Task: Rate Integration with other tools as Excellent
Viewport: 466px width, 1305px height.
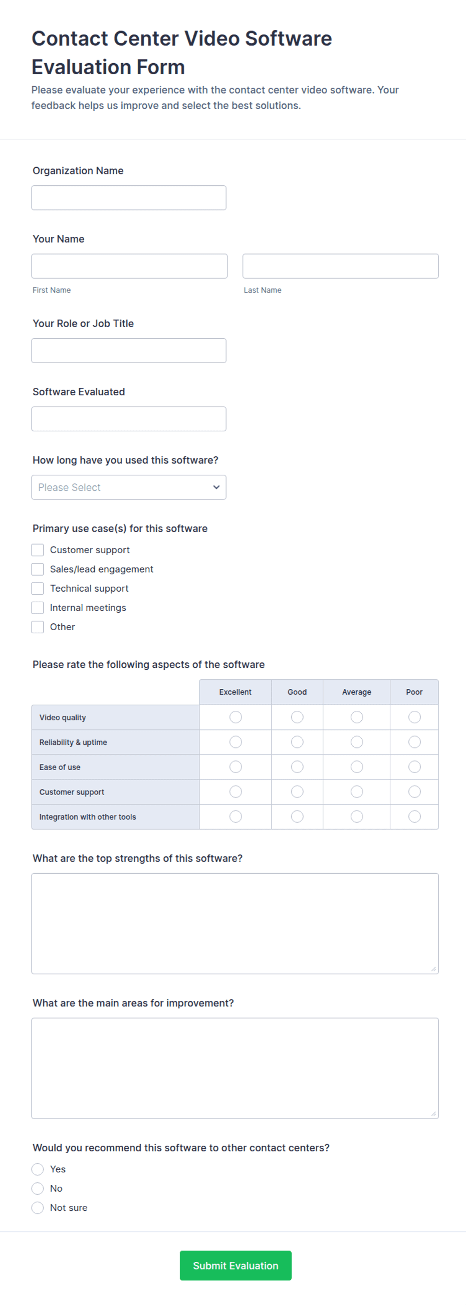Action: coord(236,817)
